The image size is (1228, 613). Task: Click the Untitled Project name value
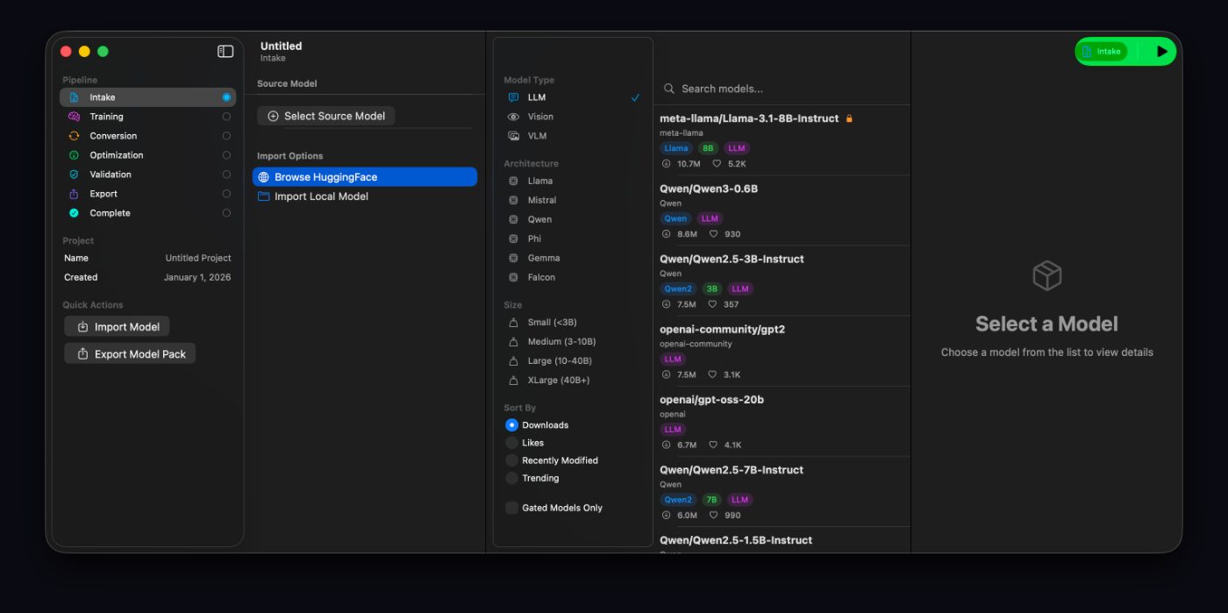pos(198,258)
